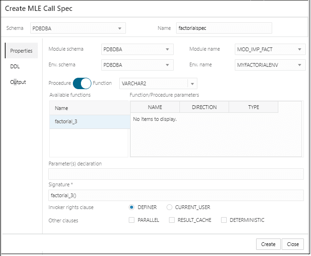The height and width of the screenshot is (256, 311).
Task: Check the RESULT_CACHE option
Action: [x=172, y=220]
